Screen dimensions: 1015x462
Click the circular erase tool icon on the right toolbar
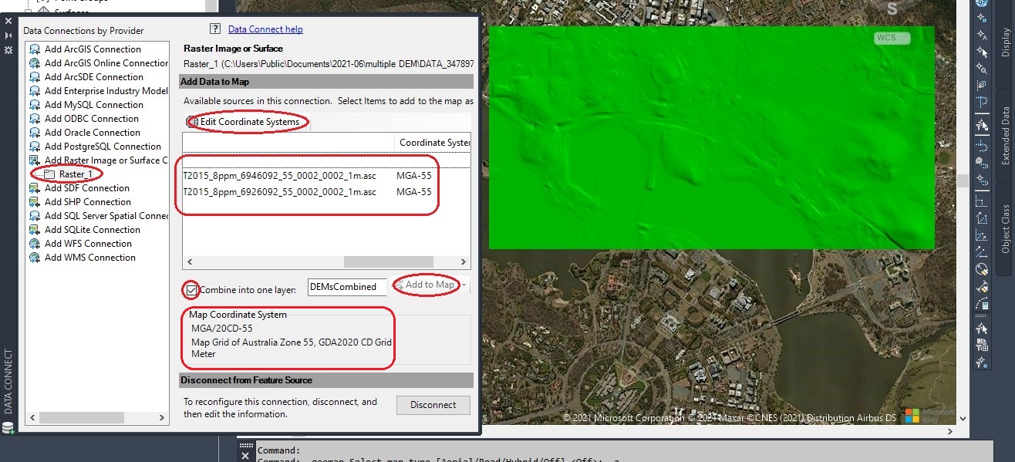point(981,268)
